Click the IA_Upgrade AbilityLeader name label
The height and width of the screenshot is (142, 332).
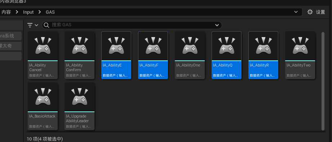(x=77, y=118)
